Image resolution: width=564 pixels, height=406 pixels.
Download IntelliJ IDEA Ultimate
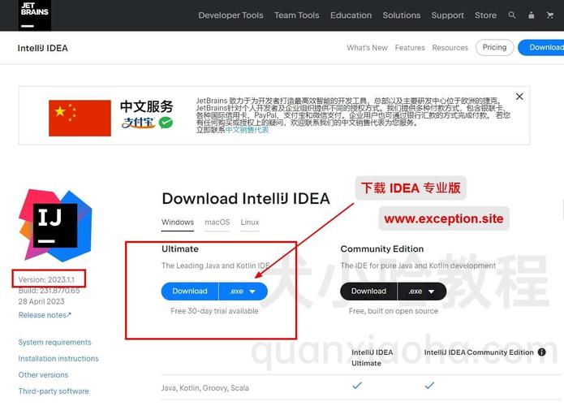[190, 292]
